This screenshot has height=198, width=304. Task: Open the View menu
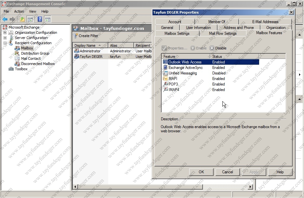33,11
